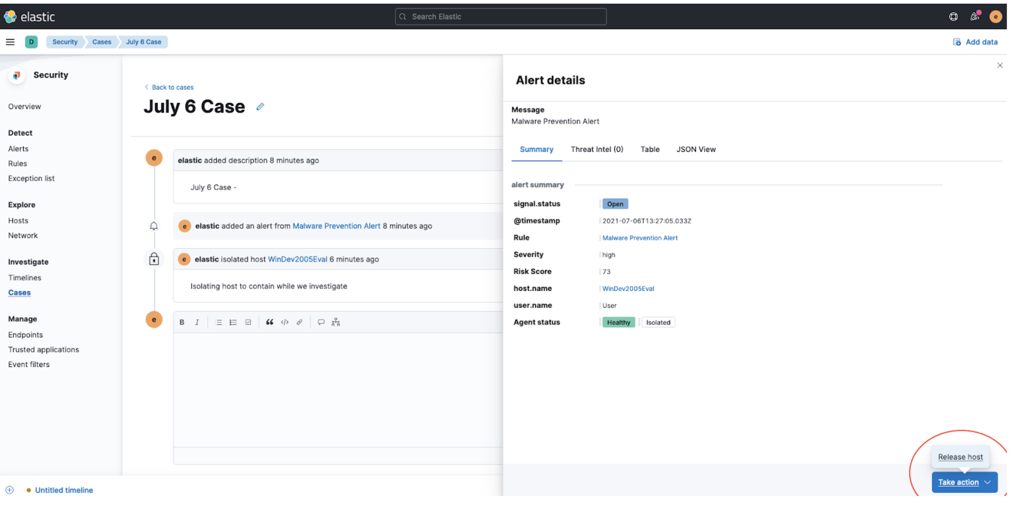Switch to the JSON View tab

point(696,149)
